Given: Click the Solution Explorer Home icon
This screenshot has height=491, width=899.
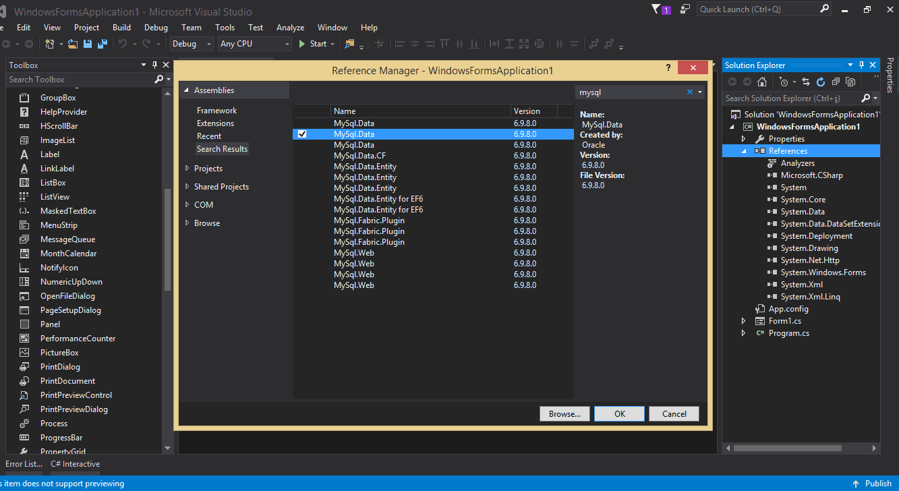Looking at the screenshot, I should (762, 82).
